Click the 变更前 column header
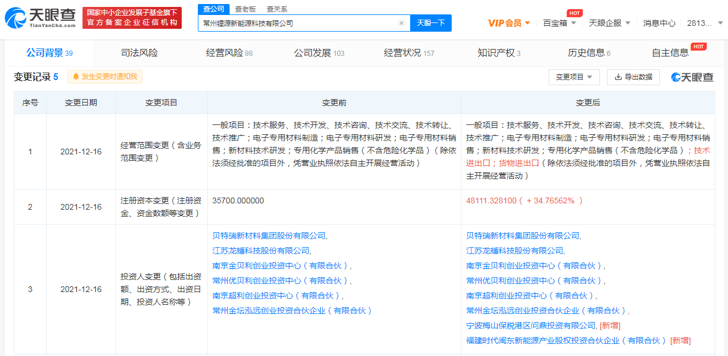The image size is (728, 356). click(334, 103)
